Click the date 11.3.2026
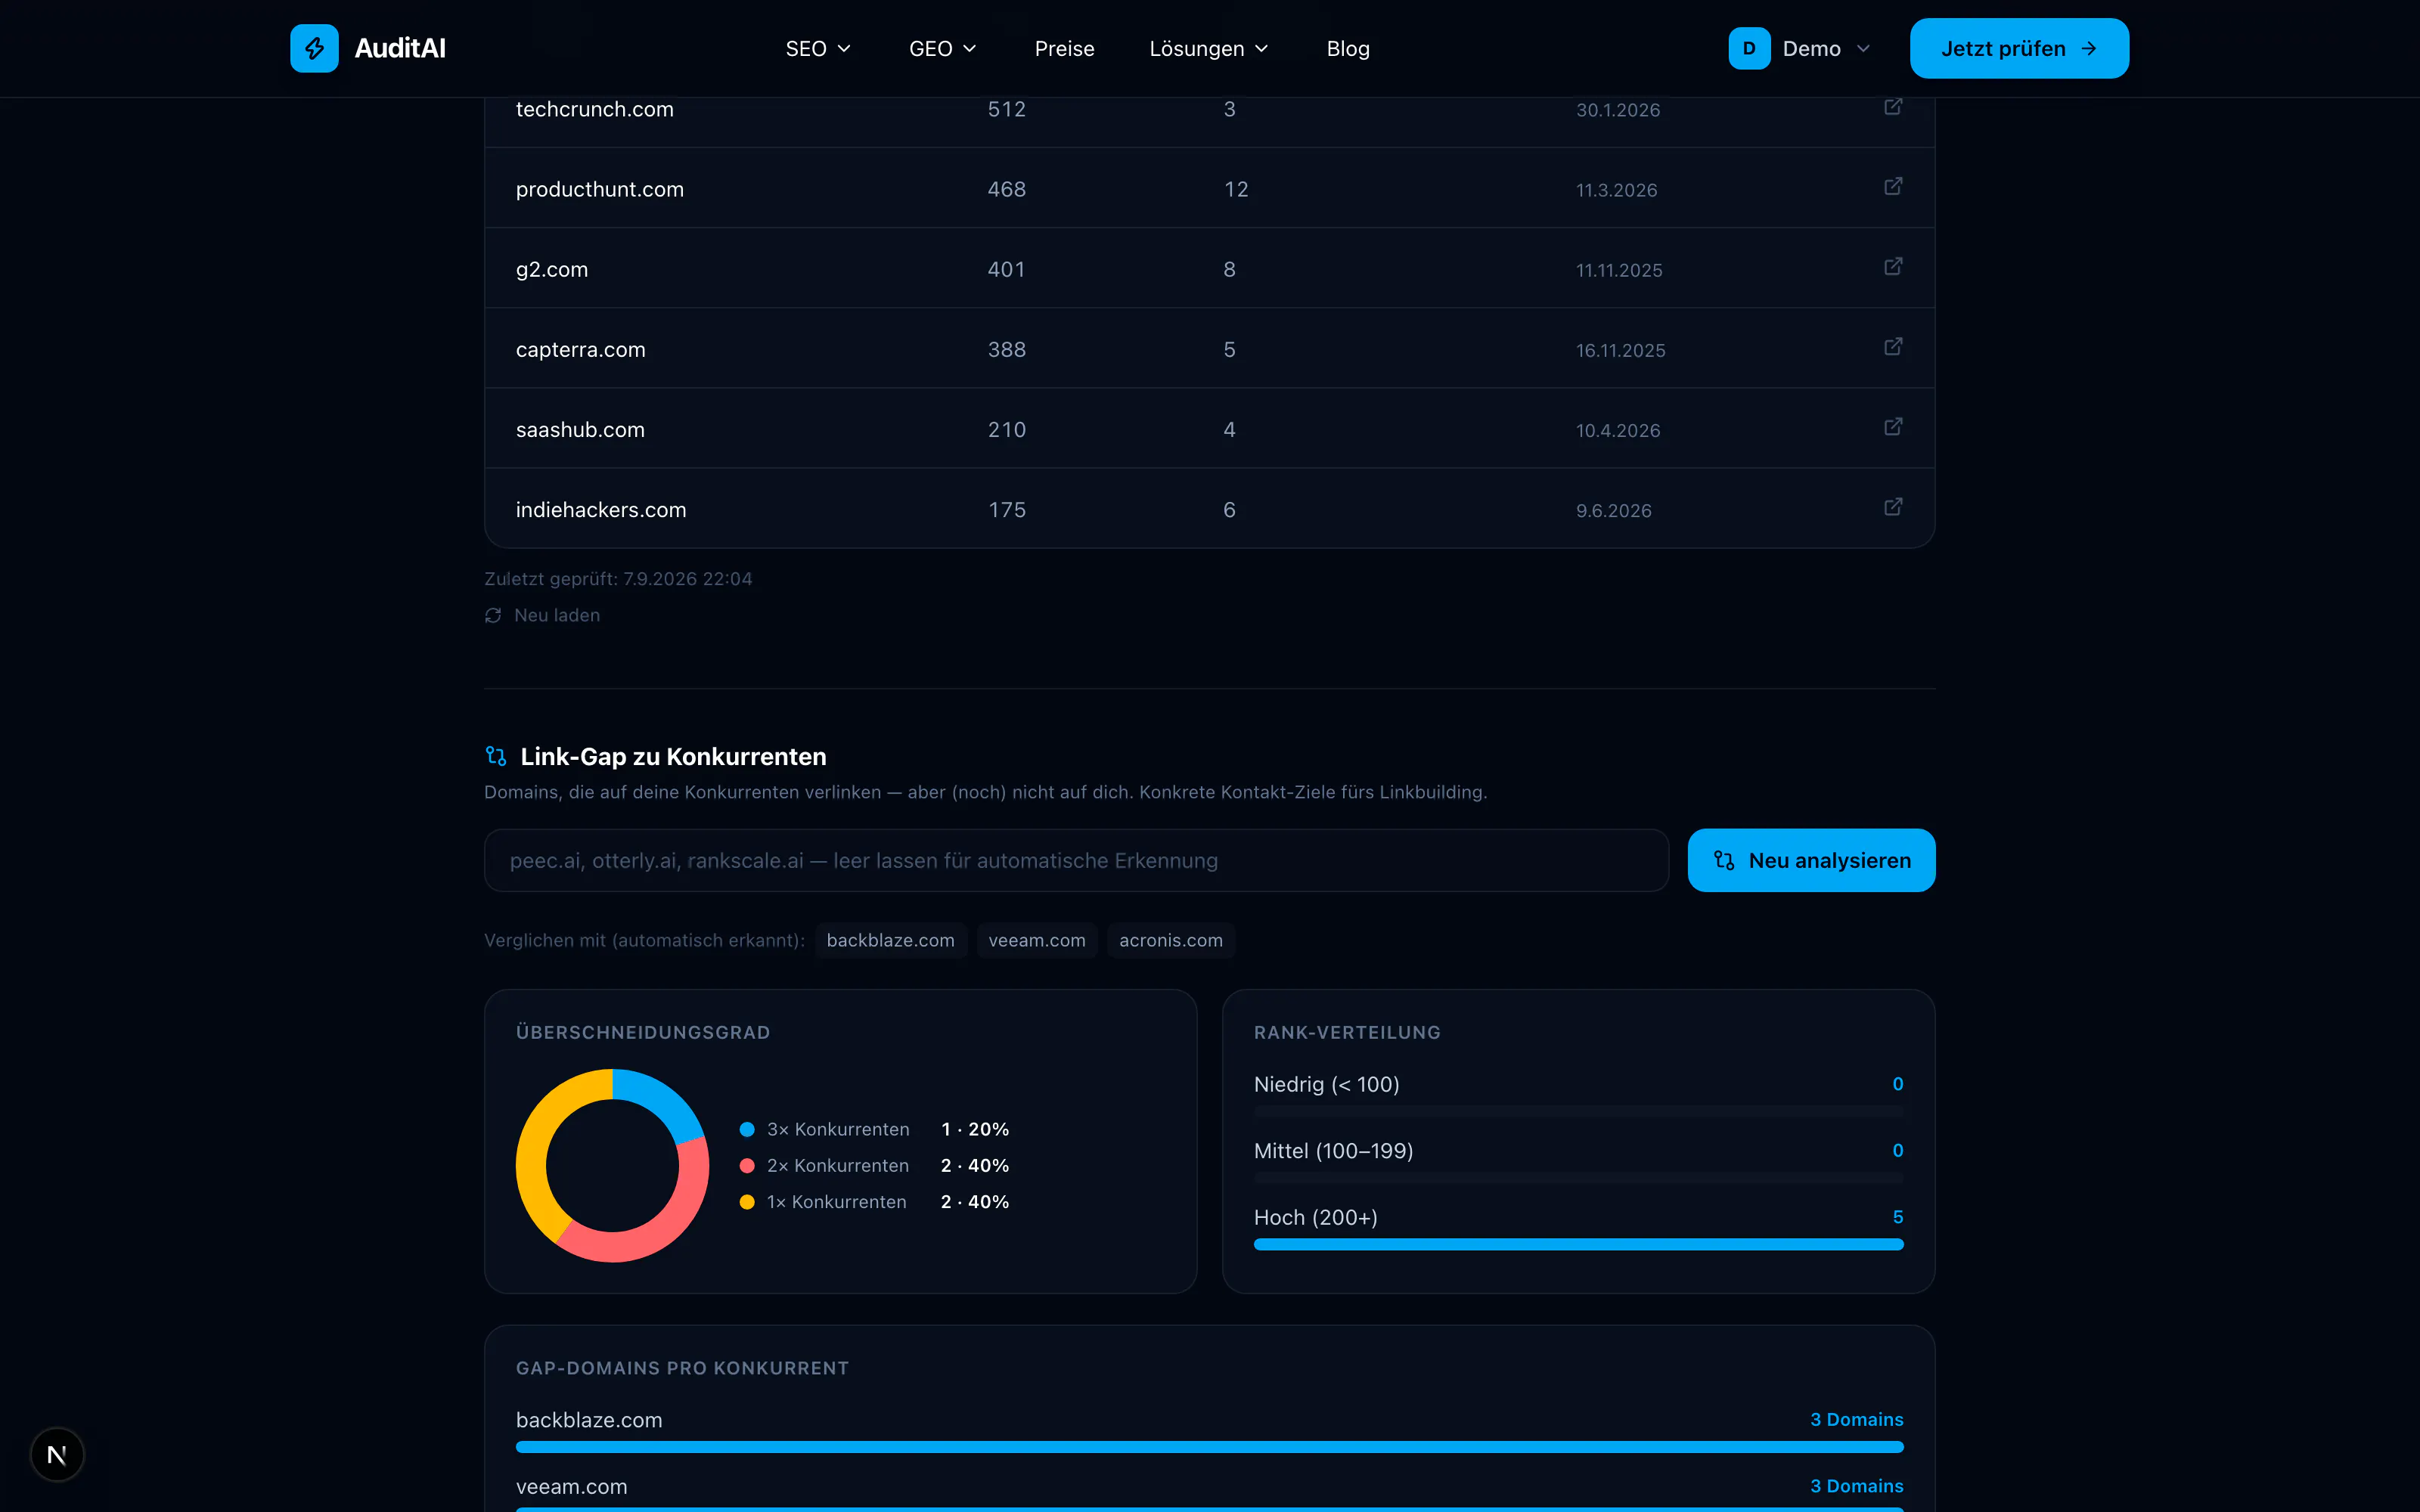The height and width of the screenshot is (1512, 2420). coord(1616,190)
